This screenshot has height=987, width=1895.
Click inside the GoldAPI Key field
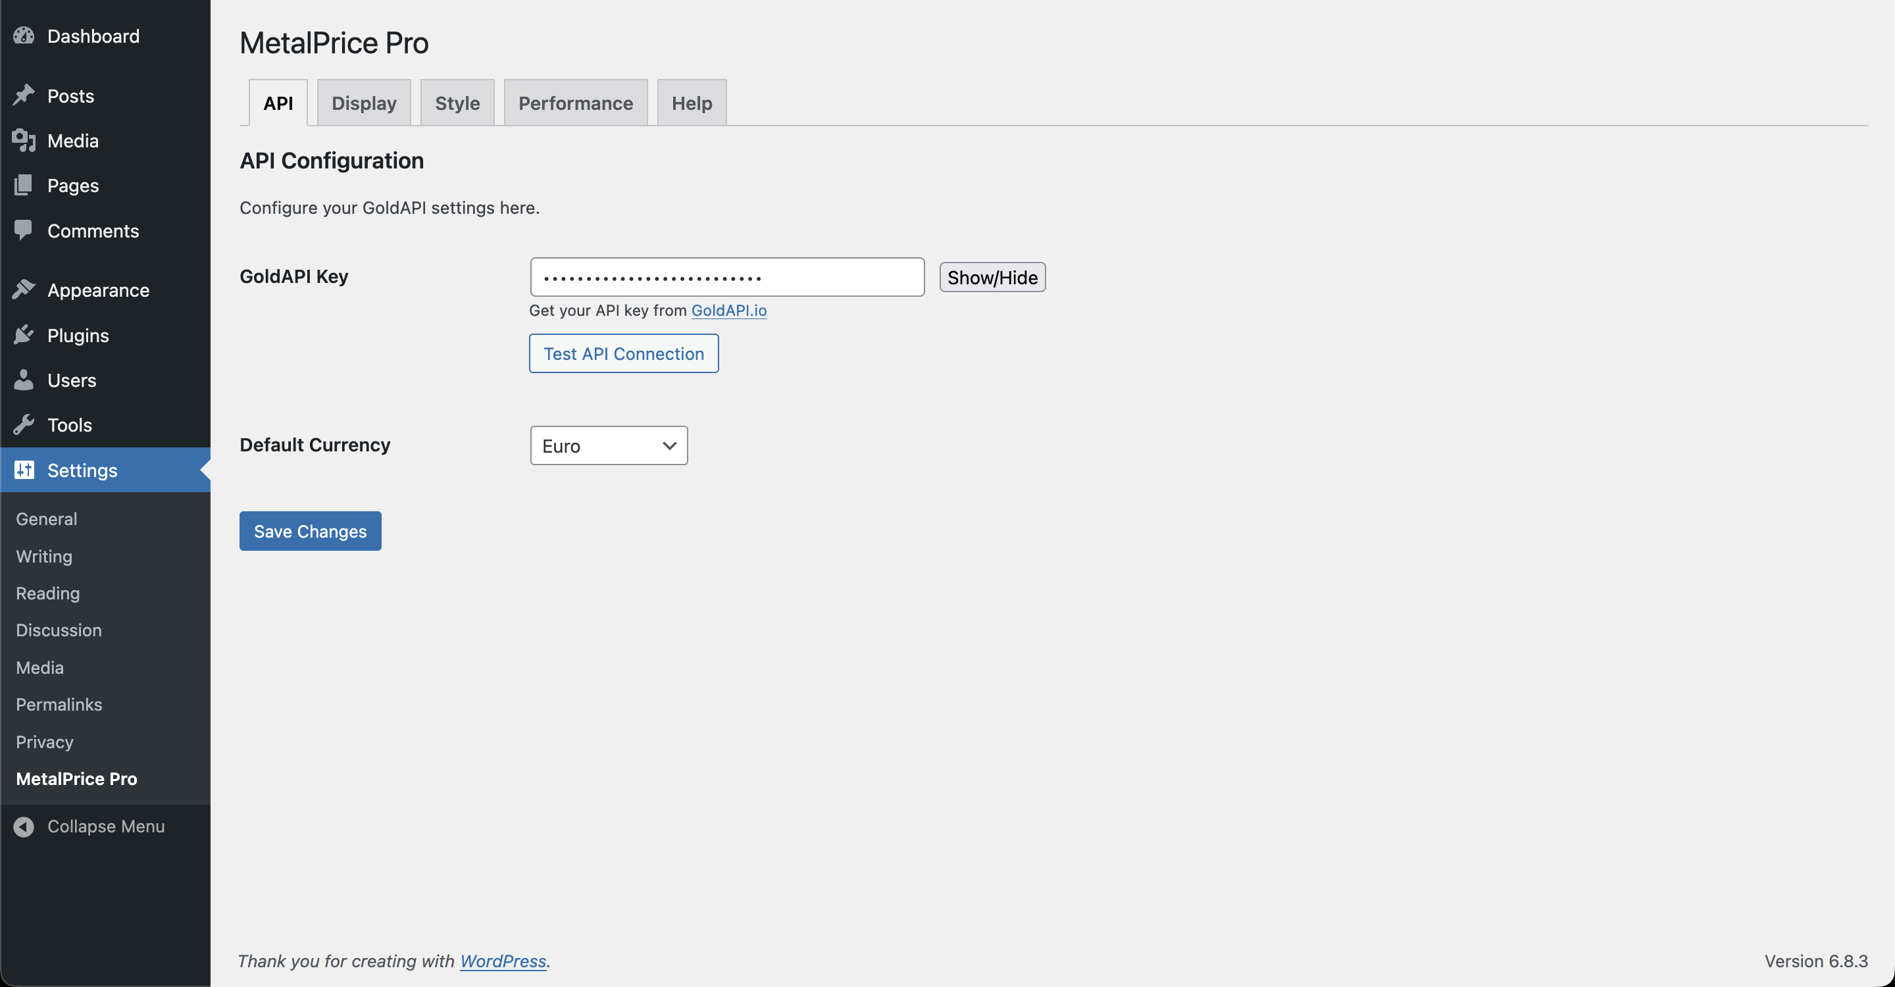click(727, 276)
